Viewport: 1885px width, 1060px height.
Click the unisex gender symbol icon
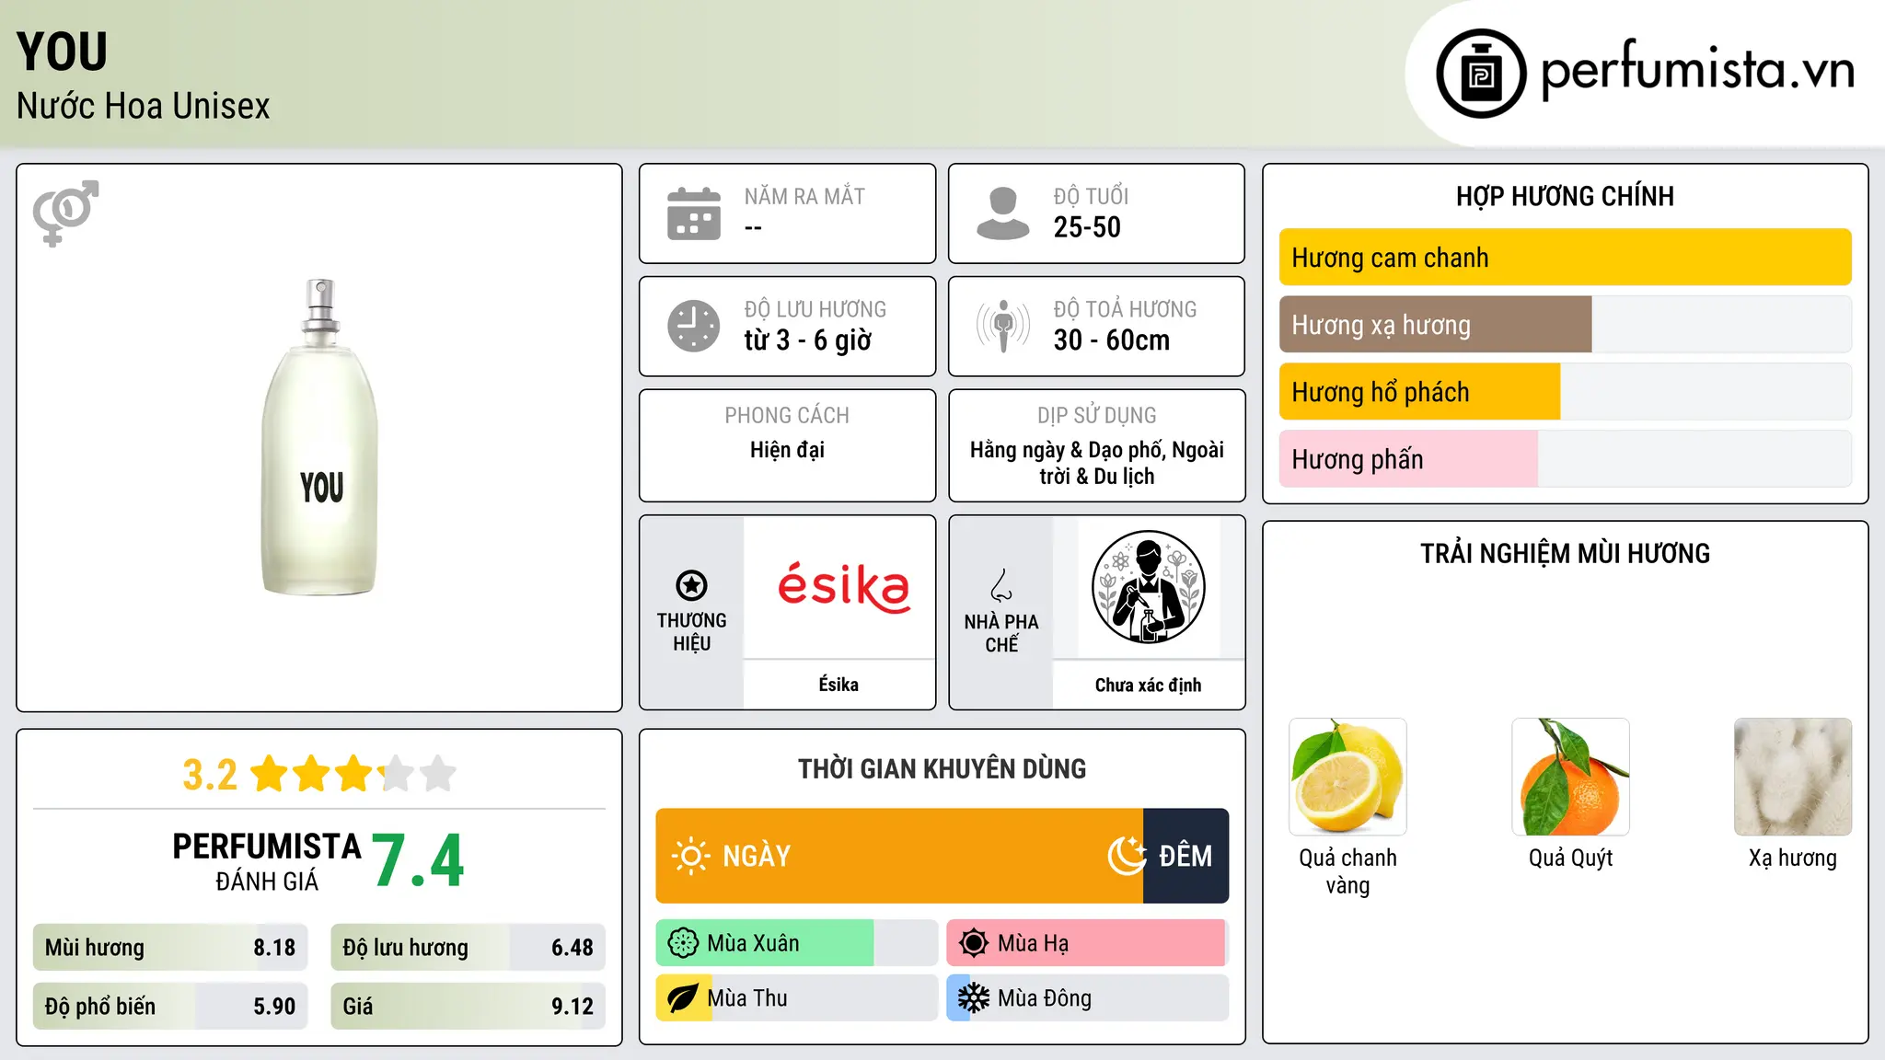[65, 213]
